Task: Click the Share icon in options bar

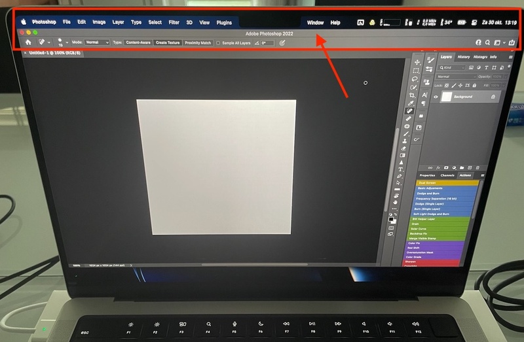Action: [512, 43]
